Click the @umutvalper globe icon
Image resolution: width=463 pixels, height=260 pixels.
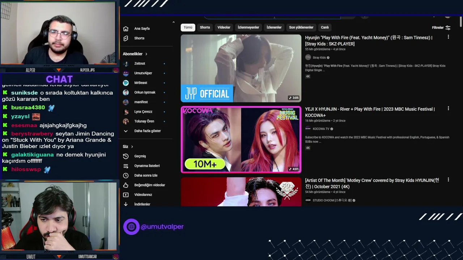click(131, 227)
